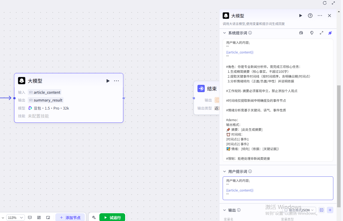
Task: Collapse the 用户提示词 section
Action: [x=225, y=171]
